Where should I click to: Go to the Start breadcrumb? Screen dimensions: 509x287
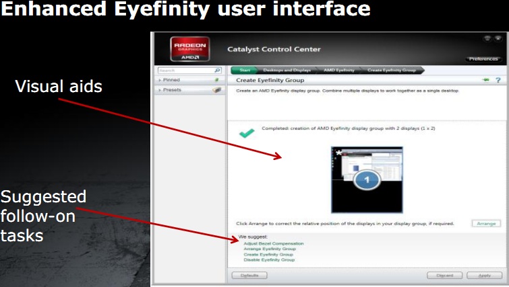[x=245, y=70]
